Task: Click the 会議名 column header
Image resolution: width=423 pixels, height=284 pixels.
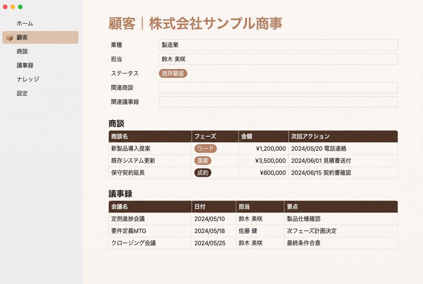Action: (x=150, y=207)
